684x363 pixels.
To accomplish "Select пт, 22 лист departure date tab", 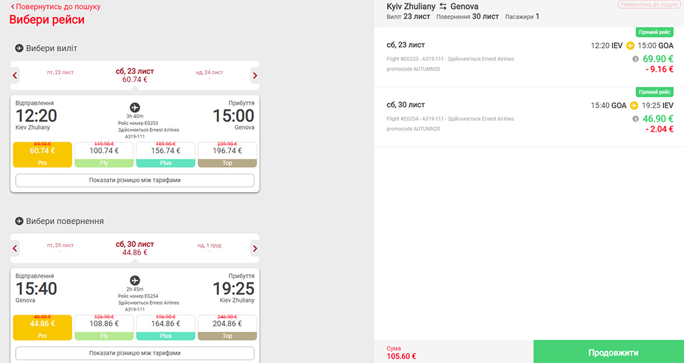I will point(60,75).
